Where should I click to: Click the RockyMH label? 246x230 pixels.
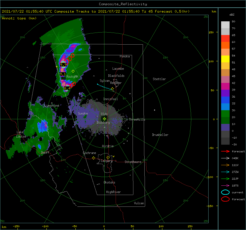[x=72, y=77]
